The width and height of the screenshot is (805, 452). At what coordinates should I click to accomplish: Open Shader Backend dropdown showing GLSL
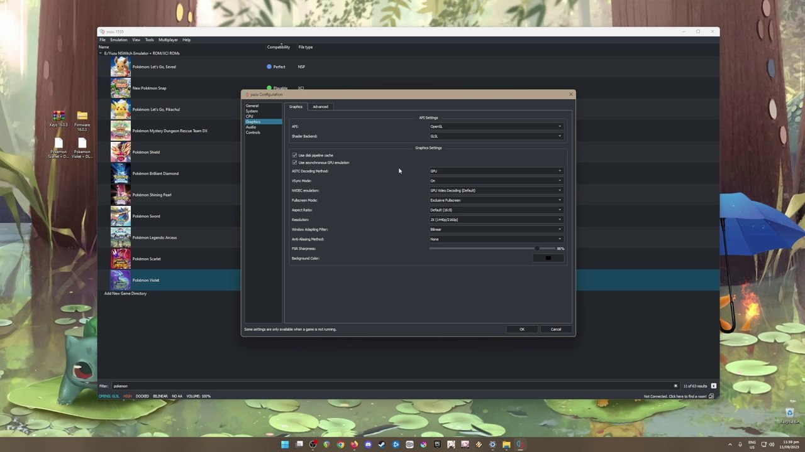(x=496, y=136)
